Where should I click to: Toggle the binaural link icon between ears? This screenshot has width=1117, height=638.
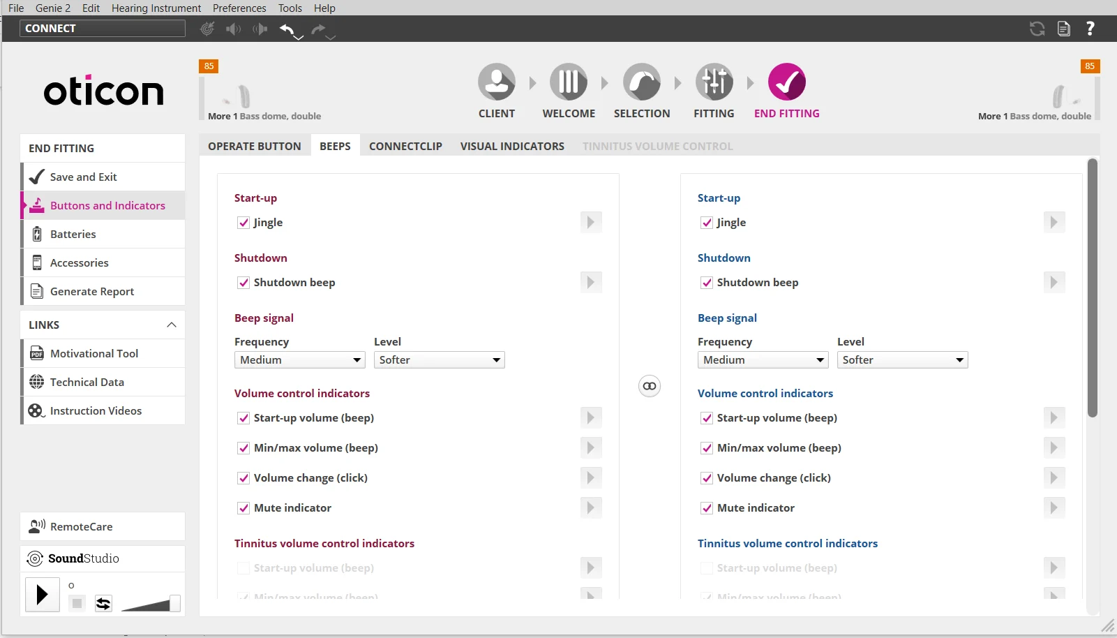pos(650,386)
